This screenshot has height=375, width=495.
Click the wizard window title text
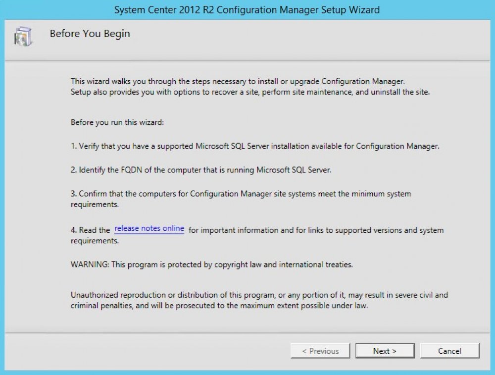pos(247,10)
